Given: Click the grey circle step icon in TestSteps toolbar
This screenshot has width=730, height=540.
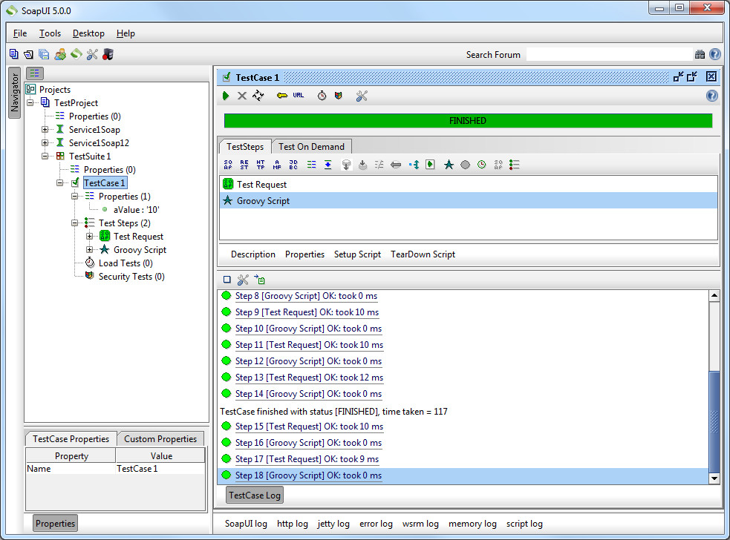Looking at the screenshot, I should pyautogui.click(x=465, y=165).
